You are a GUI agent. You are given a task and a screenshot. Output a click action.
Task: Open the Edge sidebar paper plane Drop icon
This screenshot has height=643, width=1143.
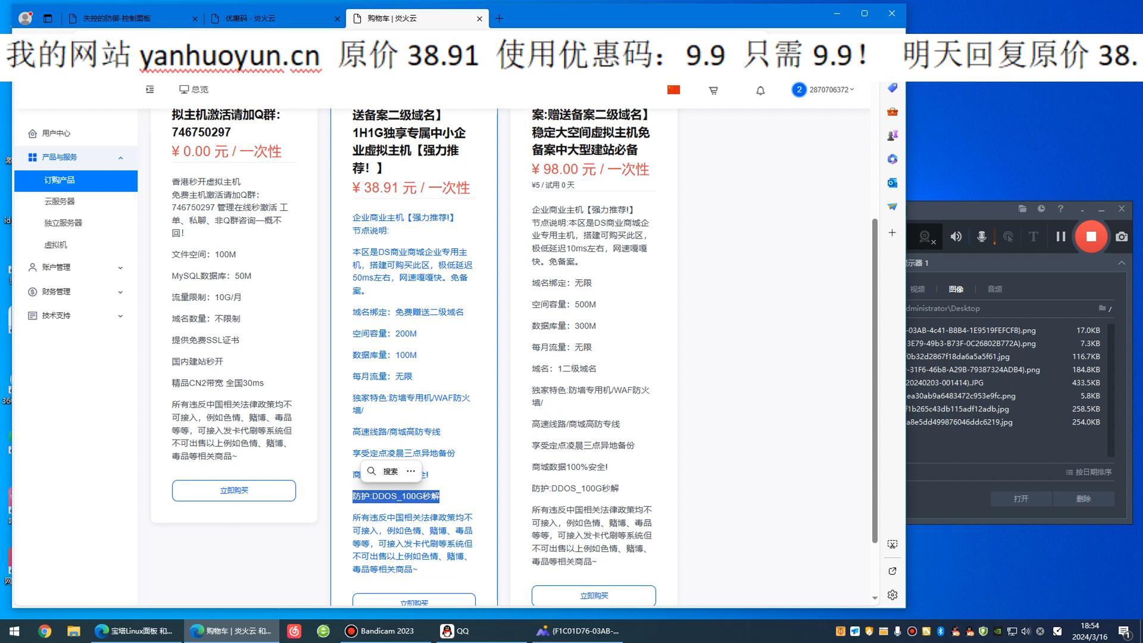892,207
